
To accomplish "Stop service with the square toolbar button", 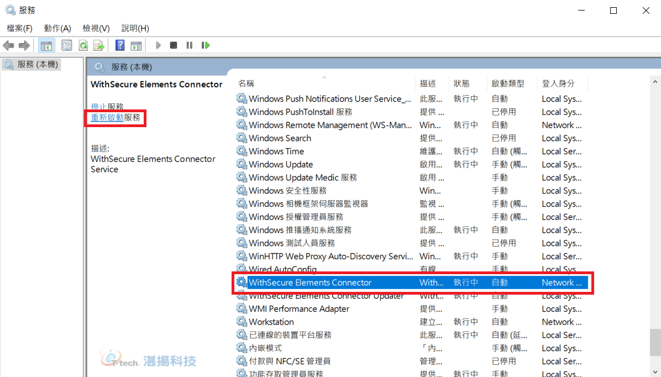I will coord(173,45).
